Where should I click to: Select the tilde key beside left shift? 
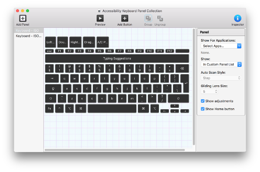click(x=62, y=98)
